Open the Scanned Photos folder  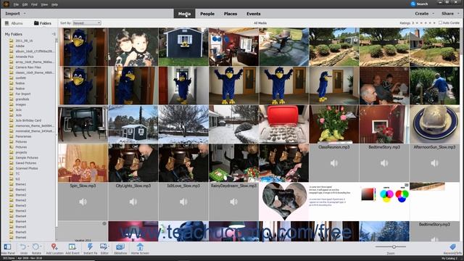coord(27,168)
